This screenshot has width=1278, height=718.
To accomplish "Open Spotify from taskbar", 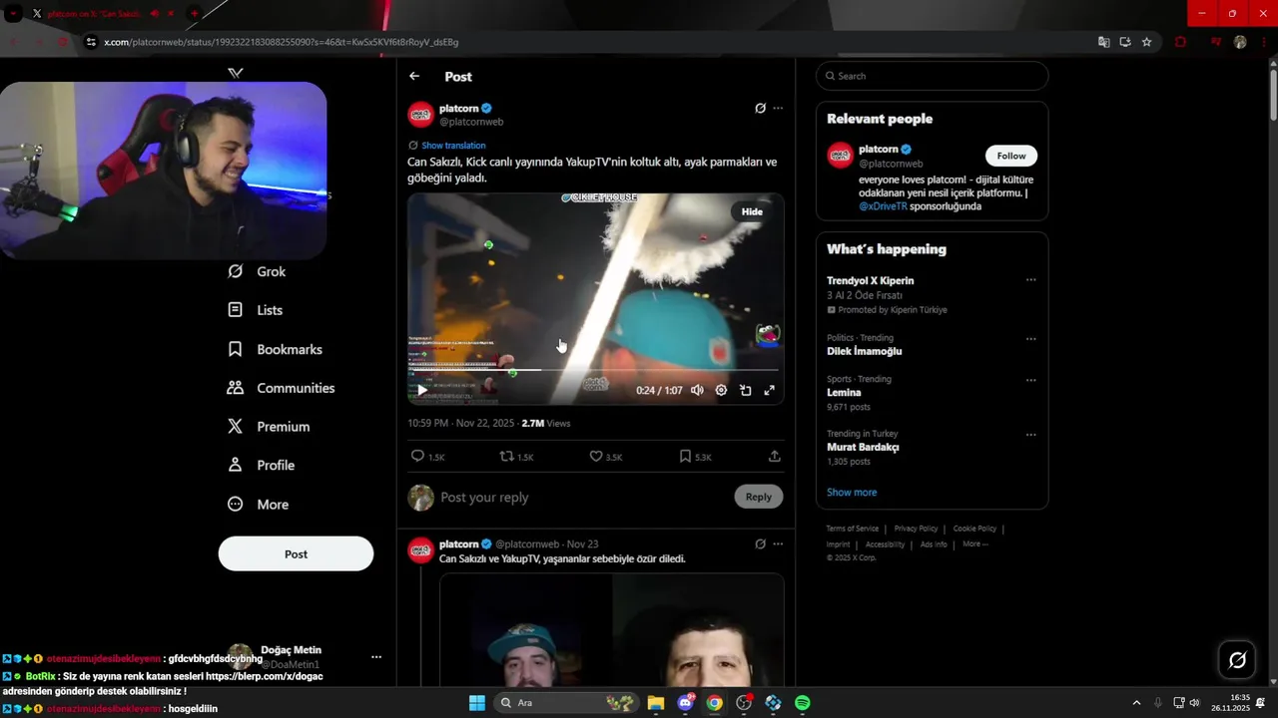I will tap(803, 703).
